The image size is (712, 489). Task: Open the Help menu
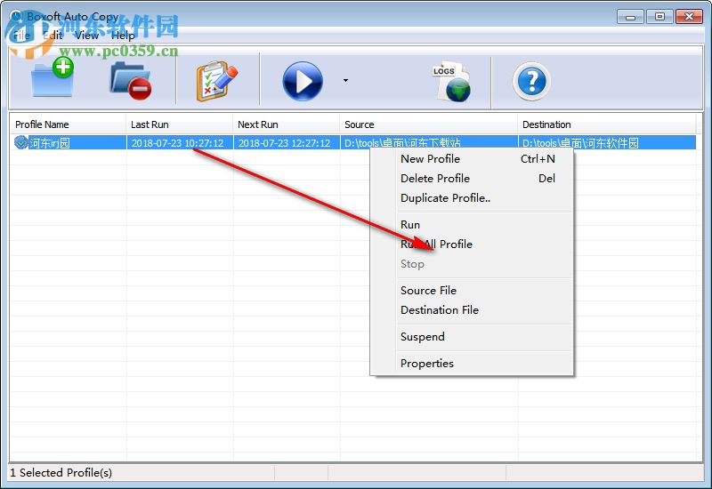[123, 35]
